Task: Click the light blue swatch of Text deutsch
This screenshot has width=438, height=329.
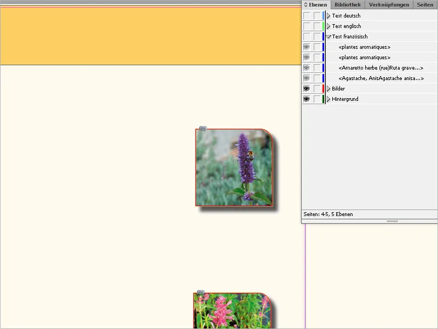Action: 323,16
